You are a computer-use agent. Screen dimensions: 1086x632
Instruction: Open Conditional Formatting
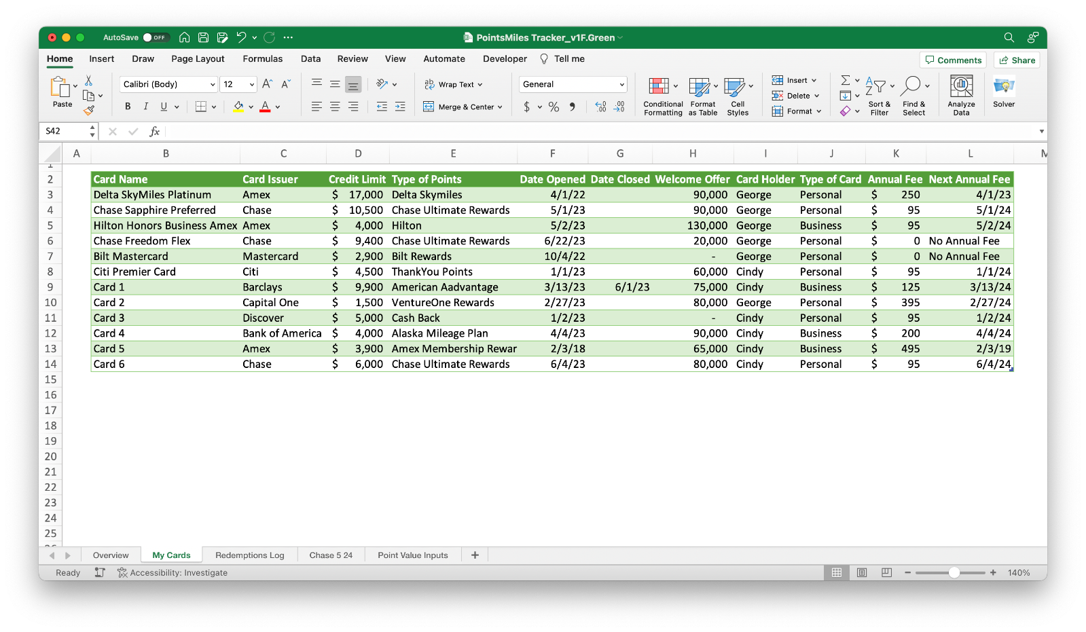click(x=663, y=96)
